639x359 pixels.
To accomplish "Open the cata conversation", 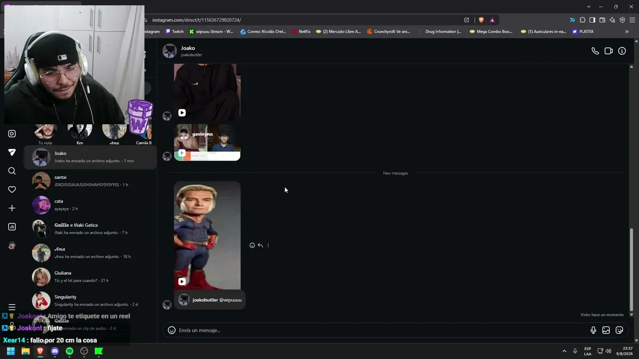I will (90, 205).
